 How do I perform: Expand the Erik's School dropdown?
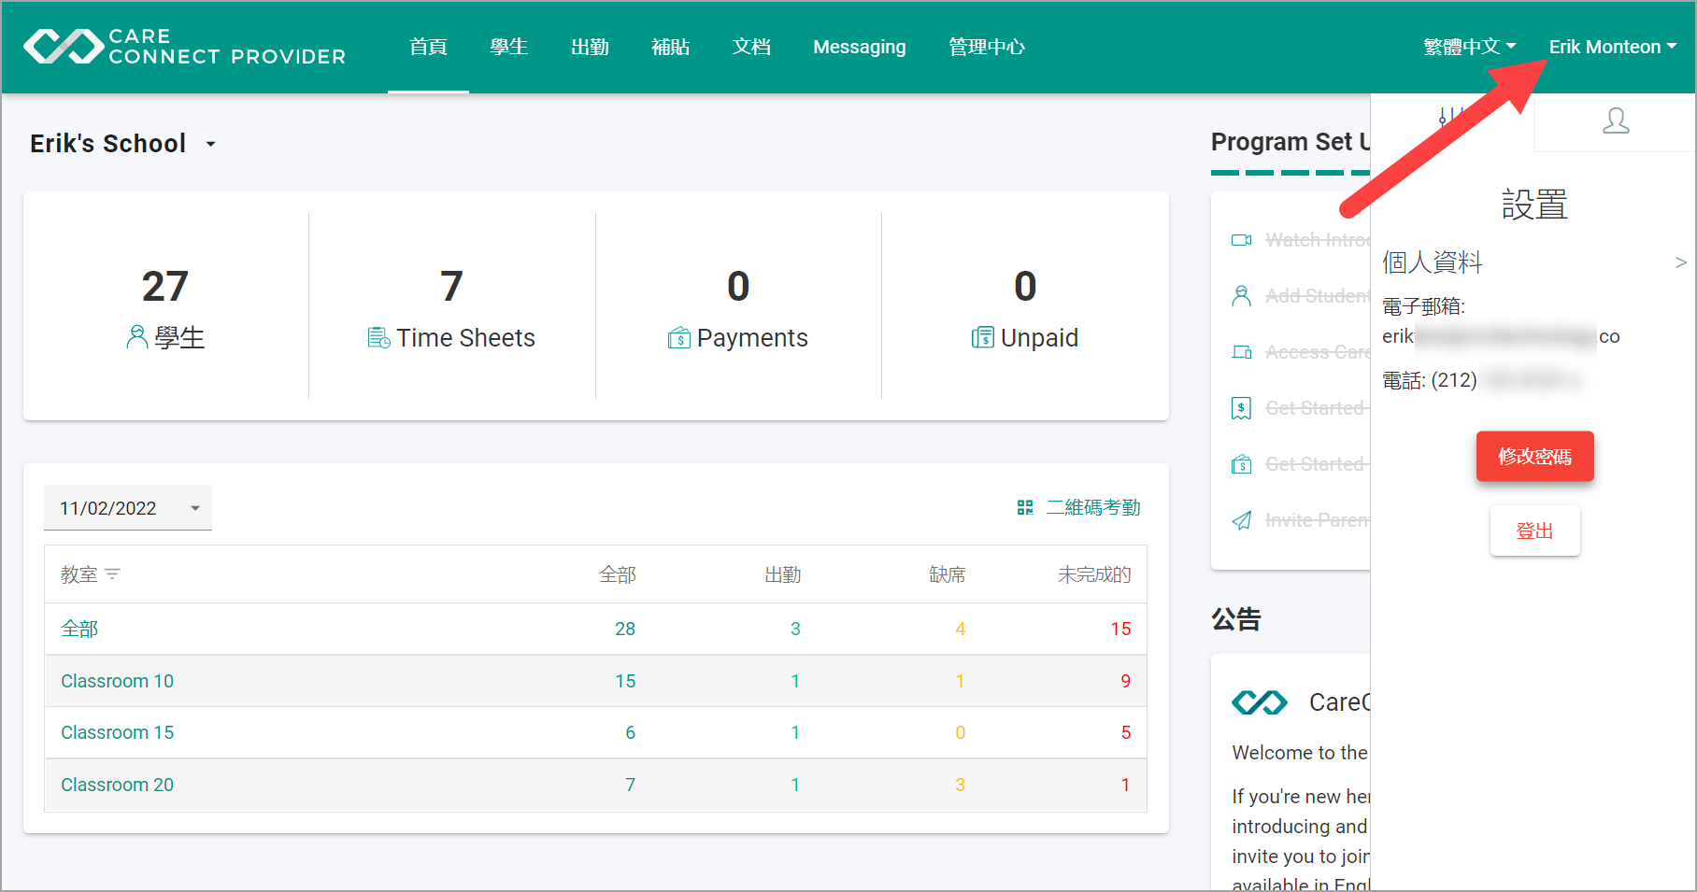click(x=211, y=144)
